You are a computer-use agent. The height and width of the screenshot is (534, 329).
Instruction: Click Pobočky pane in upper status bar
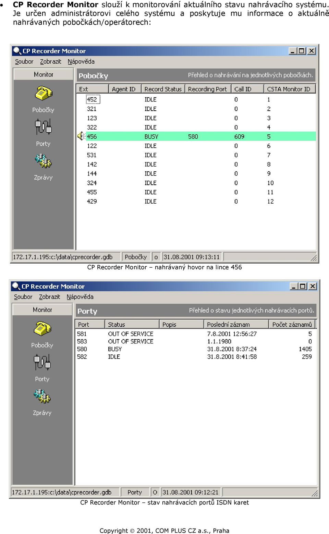click(136, 257)
